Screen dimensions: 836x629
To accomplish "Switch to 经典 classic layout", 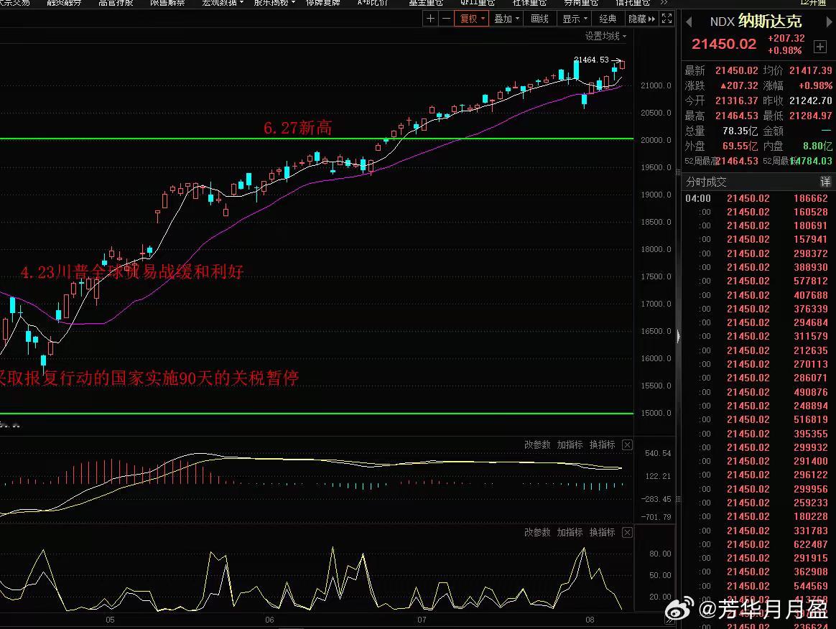I will (608, 19).
